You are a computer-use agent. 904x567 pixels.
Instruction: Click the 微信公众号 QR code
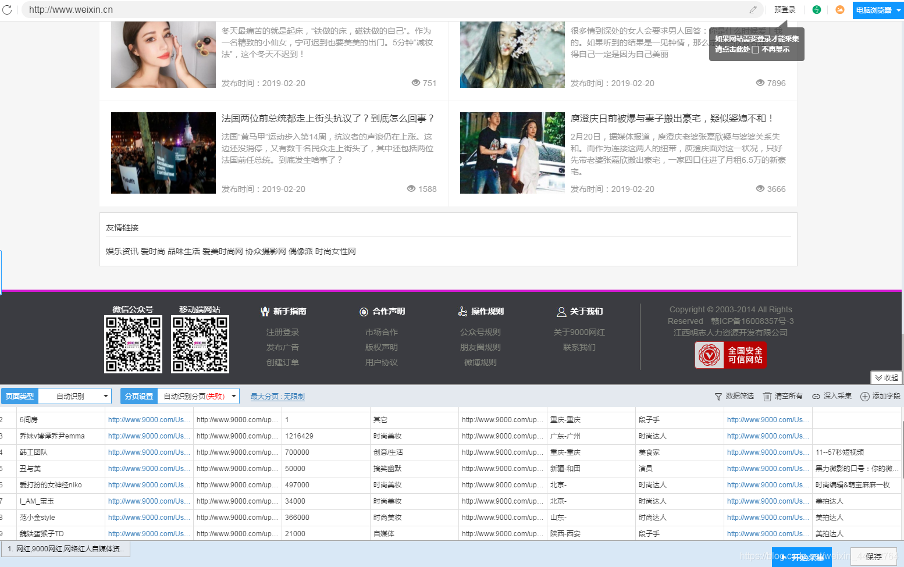point(133,344)
